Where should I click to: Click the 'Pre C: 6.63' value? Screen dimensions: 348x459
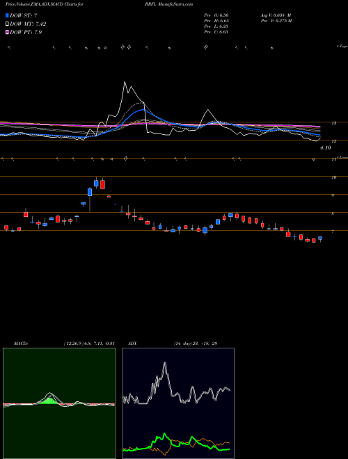pos(216,32)
